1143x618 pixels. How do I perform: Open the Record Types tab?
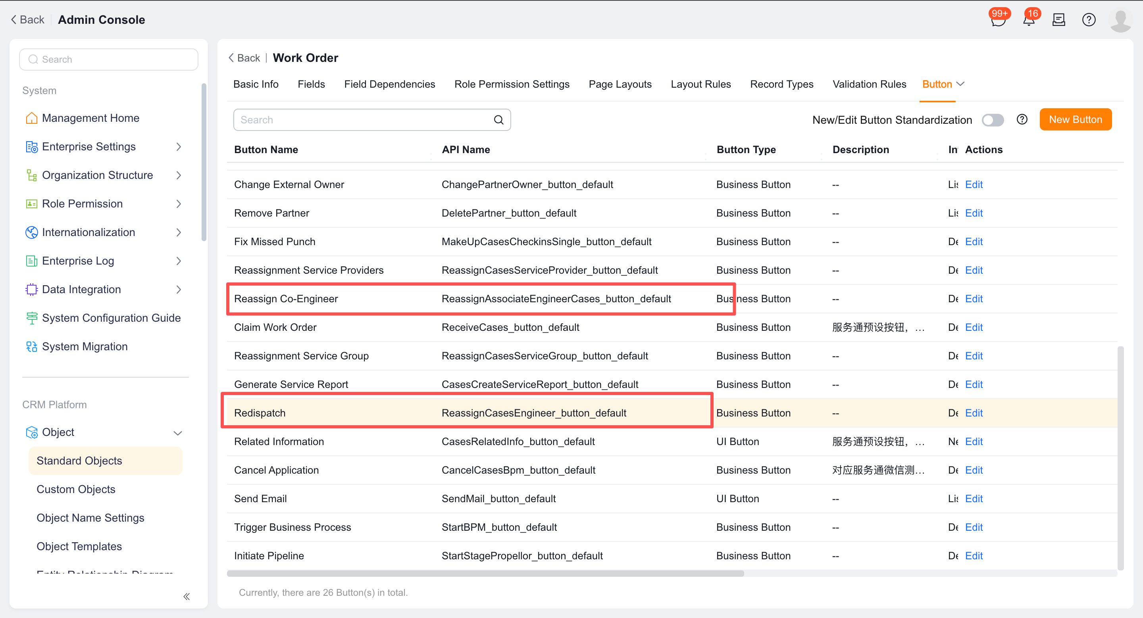pyautogui.click(x=781, y=84)
